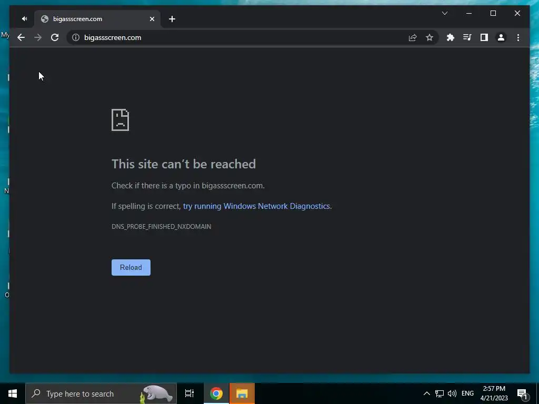Viewport: 539px width, 404px height.
Task: Click the tab audio speaker icon
Action: point(24,18)
